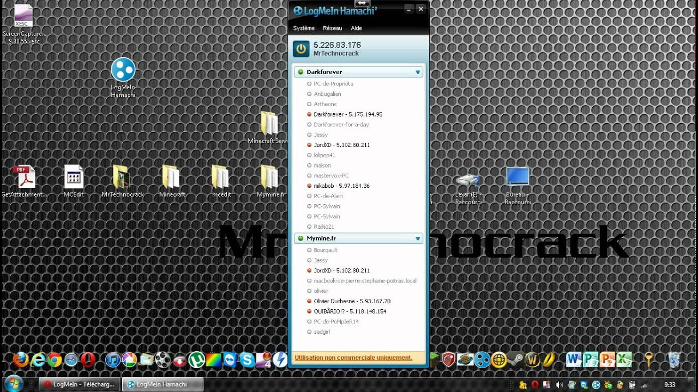Launch Google Chrome from the dock
The image size is (698, 392).
54,360
